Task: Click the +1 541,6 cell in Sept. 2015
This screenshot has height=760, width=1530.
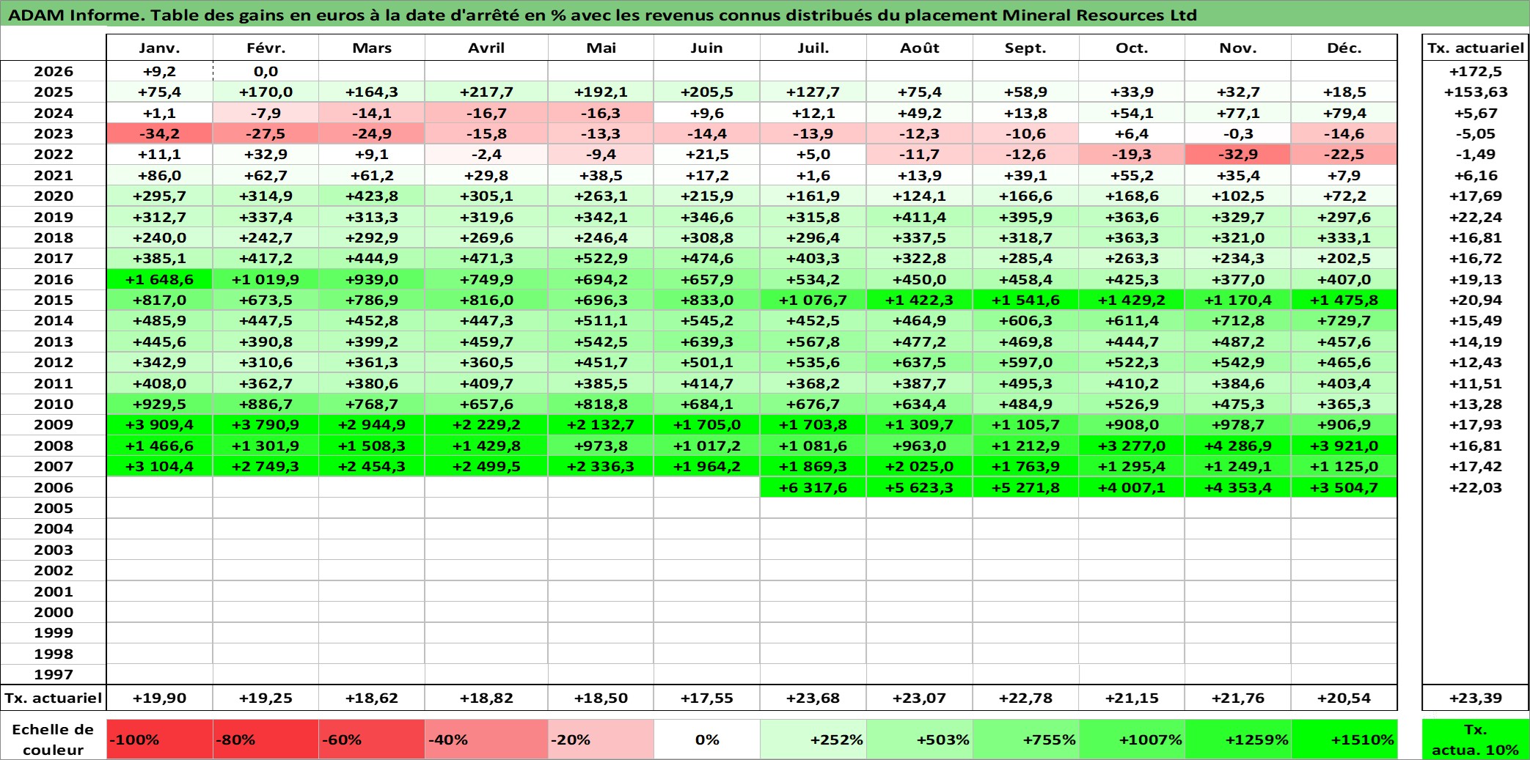Action: tap(1025, 300)
